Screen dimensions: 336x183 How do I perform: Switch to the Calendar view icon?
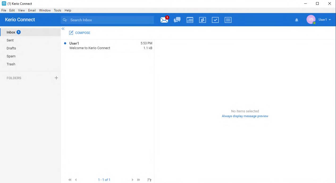coord(190,20)
